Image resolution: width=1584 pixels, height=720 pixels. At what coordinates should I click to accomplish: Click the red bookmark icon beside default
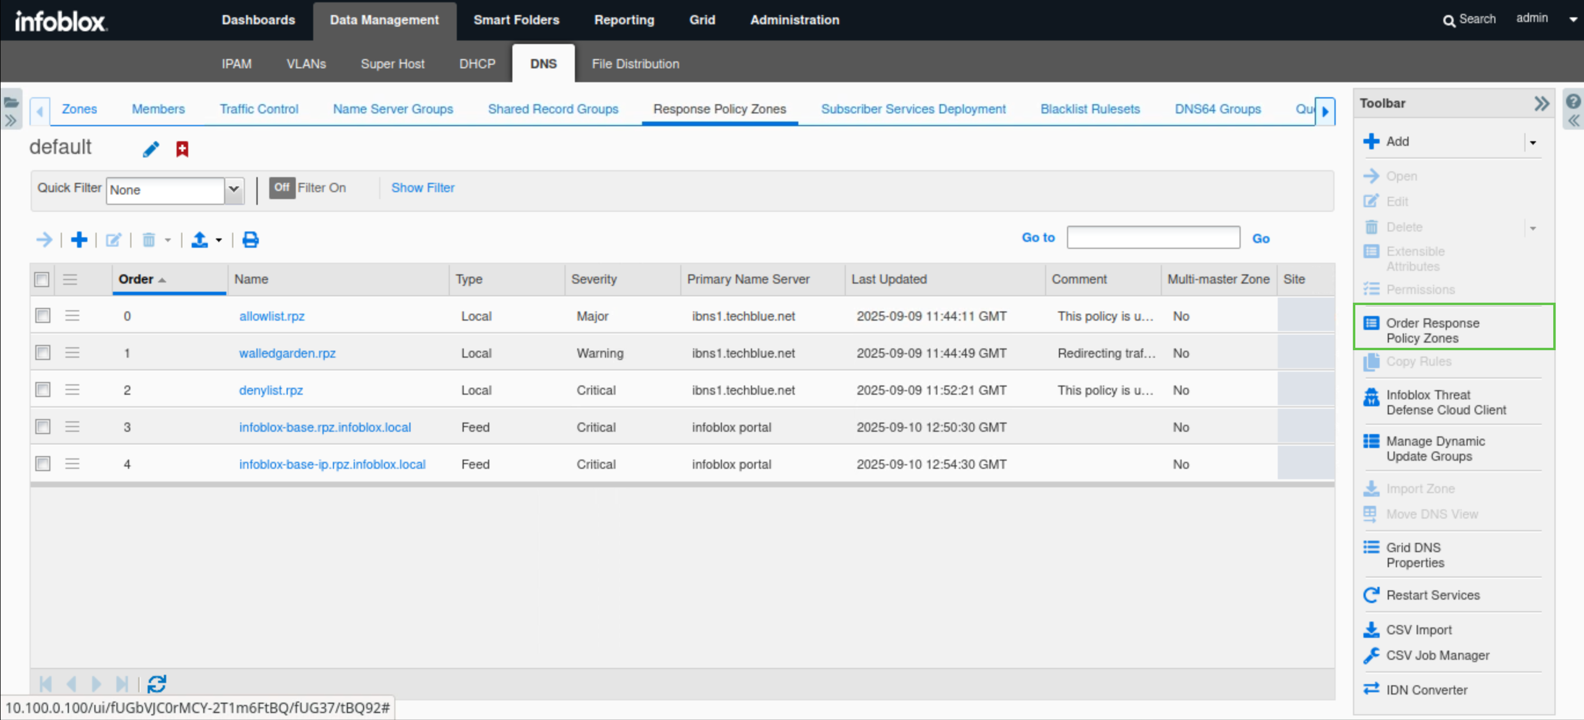pyautogui.click(x=182, y=149)
